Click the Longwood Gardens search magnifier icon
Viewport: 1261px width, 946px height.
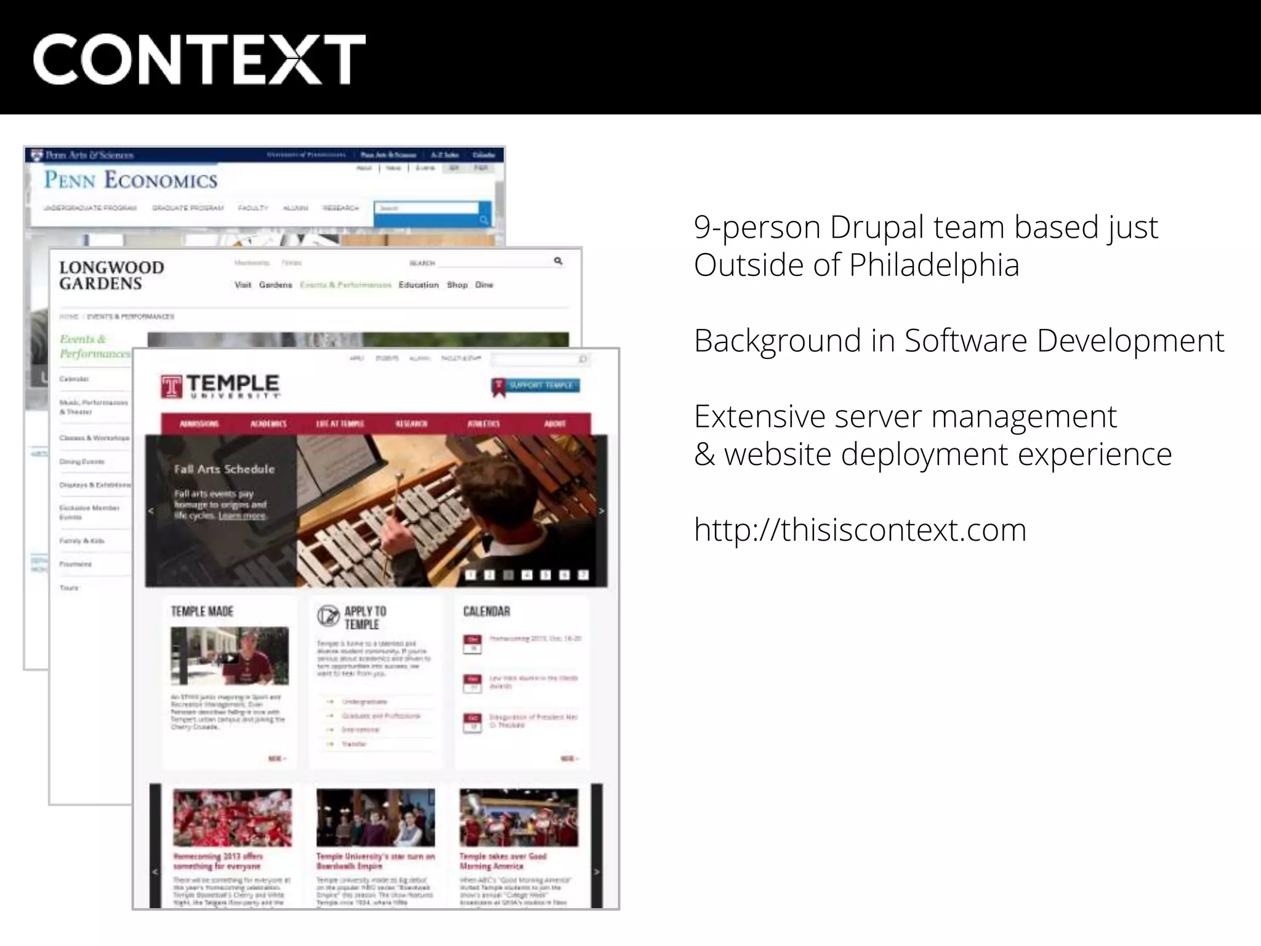tap(558, 261)
